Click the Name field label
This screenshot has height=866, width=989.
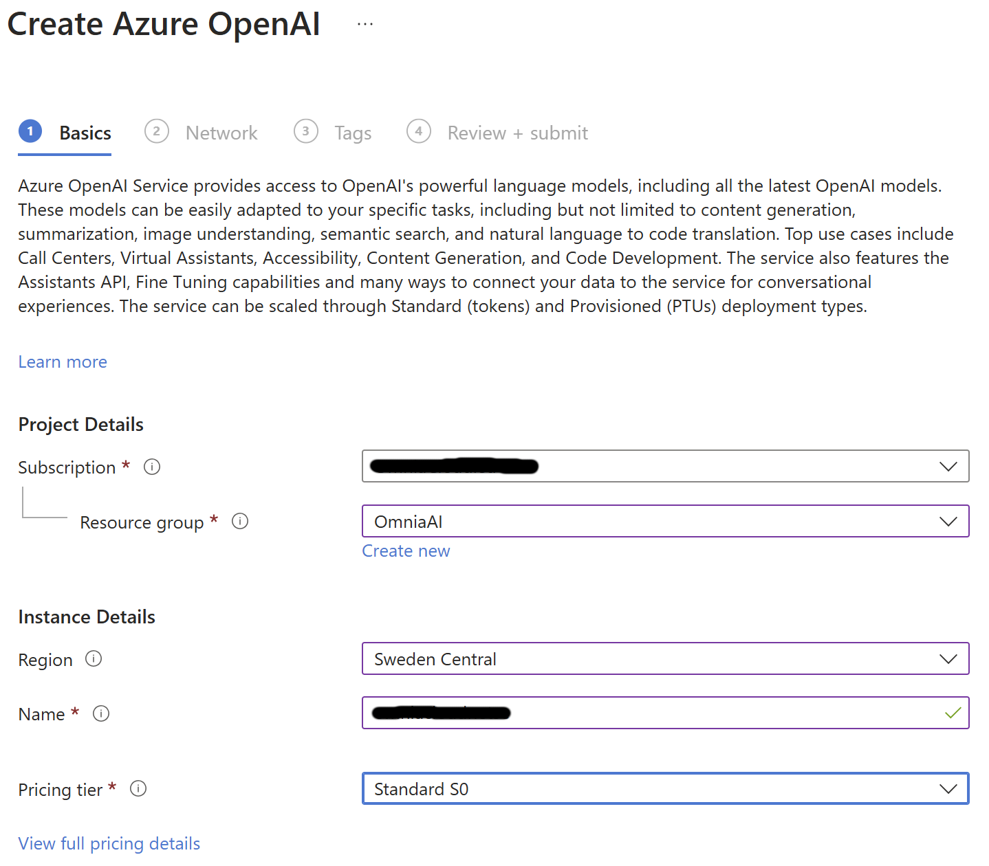click(x=41, y=715)
